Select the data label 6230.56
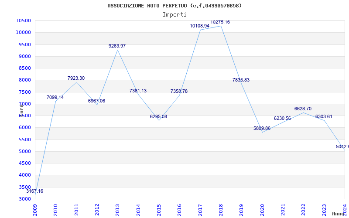 pyautogui.click(x=282, y=118)
